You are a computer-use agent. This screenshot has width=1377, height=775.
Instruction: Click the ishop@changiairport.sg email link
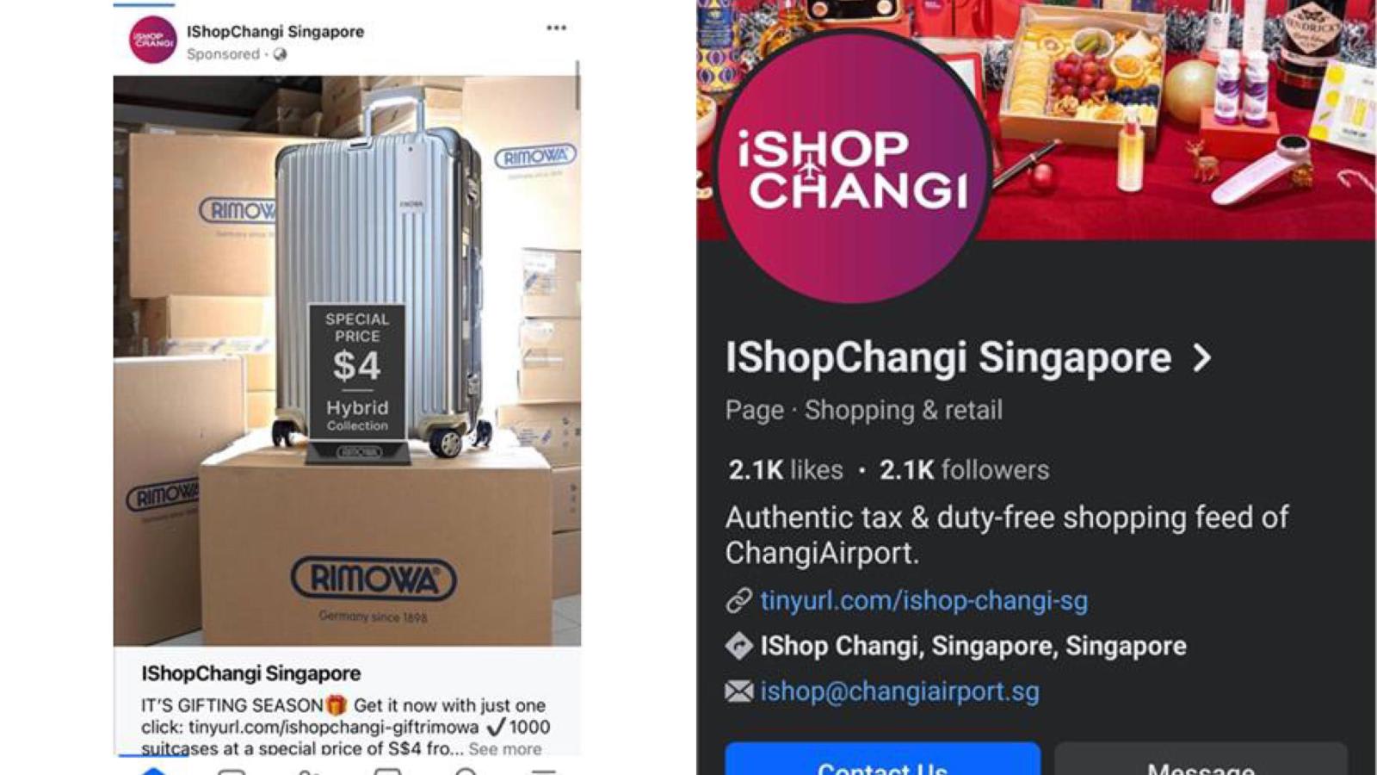899,691
